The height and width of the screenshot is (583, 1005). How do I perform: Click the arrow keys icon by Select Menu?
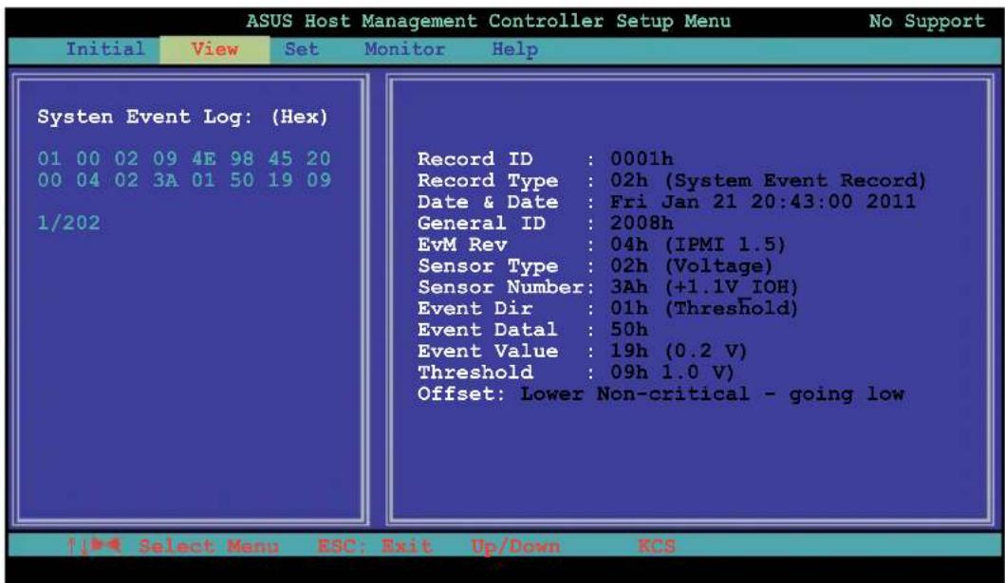94,545
